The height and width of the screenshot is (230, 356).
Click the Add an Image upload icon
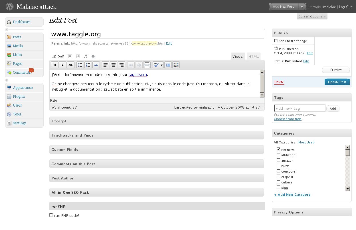[x=70, y=56]
